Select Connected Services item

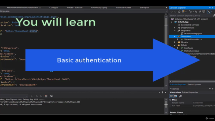pyautogui.click(x=190, y=25)
